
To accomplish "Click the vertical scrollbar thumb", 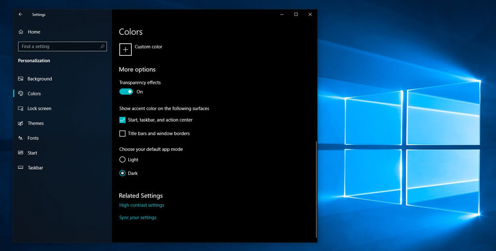I will pos(316,189).
